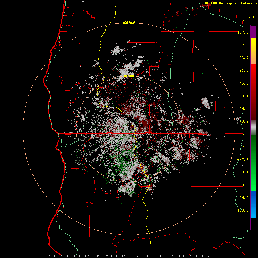Click the -63.1 legend value
This screenshot has height=258, width=258.
pyautogui.click(x=243, y=172)
